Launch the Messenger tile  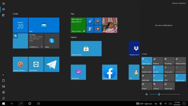click(x=78, y=72)
